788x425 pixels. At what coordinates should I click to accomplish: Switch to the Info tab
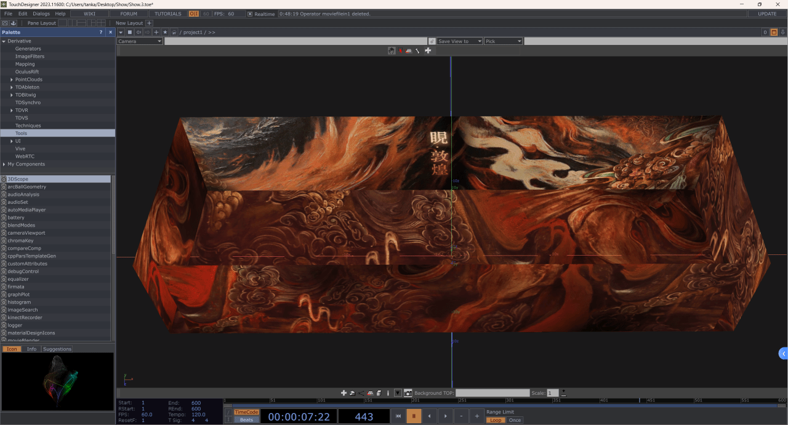tap(31, 349)
